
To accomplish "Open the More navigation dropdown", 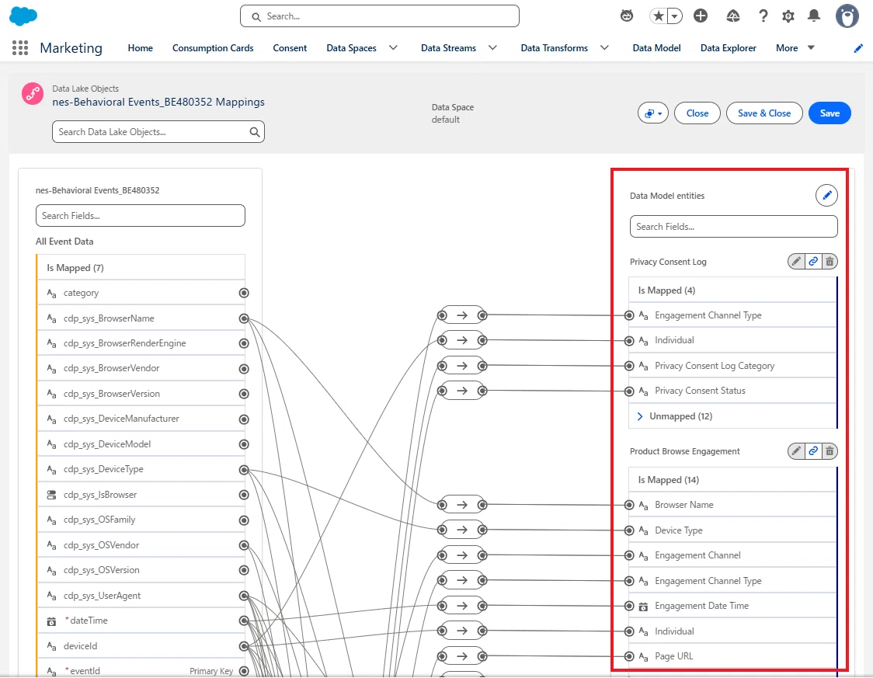I will click(x=795, y=48).
